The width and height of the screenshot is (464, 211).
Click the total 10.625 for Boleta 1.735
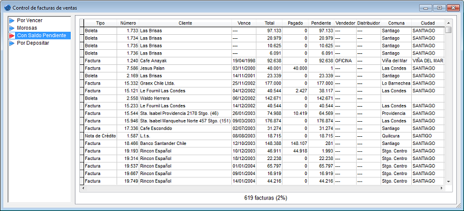tap(274, 46)
